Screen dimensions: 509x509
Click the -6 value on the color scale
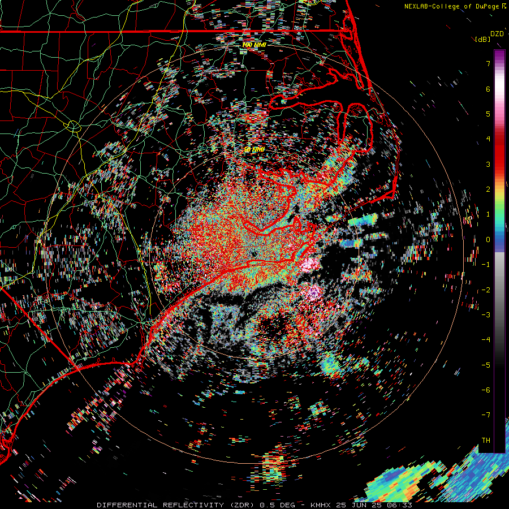(486, 390)
